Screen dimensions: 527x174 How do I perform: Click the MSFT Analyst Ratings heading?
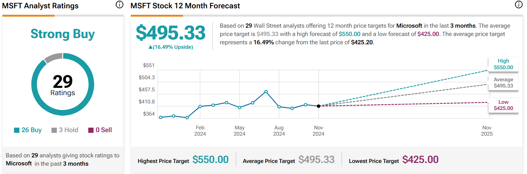40,6
